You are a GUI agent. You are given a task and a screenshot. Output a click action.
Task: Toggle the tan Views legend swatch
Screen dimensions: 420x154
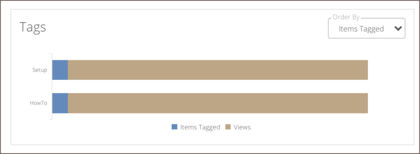point(228,127)
